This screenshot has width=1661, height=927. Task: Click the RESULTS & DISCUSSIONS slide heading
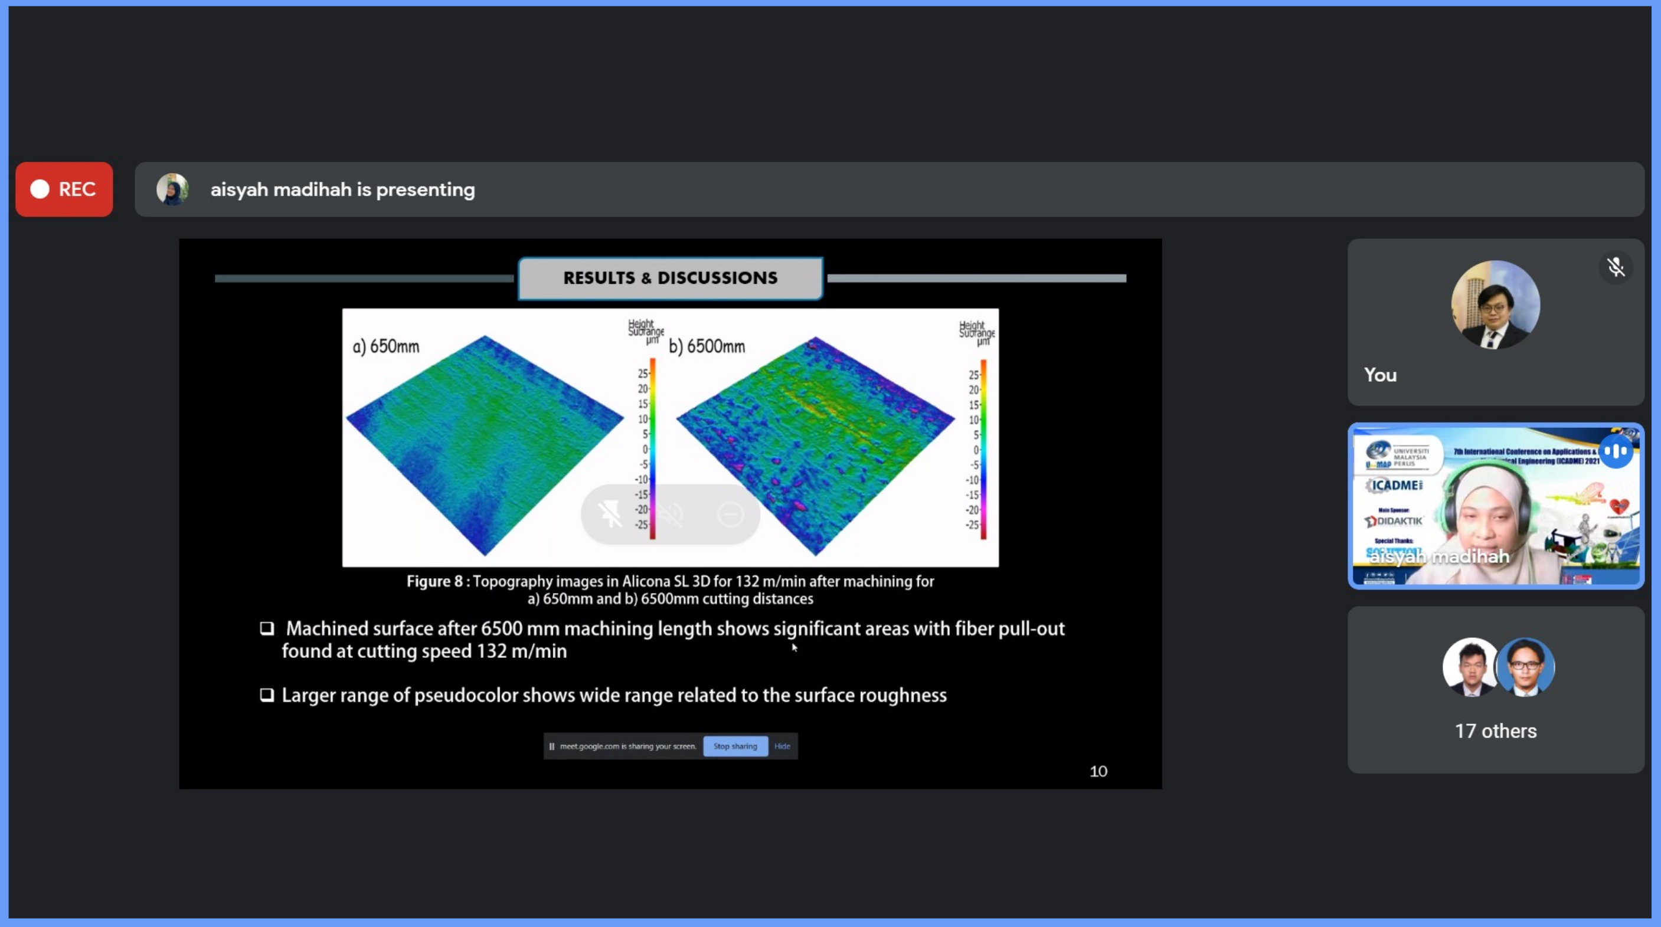coord(670,279)
